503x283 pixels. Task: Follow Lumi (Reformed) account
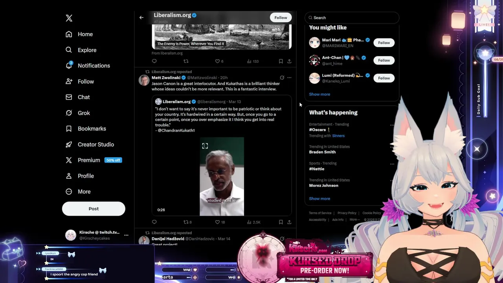click(384, 78)
